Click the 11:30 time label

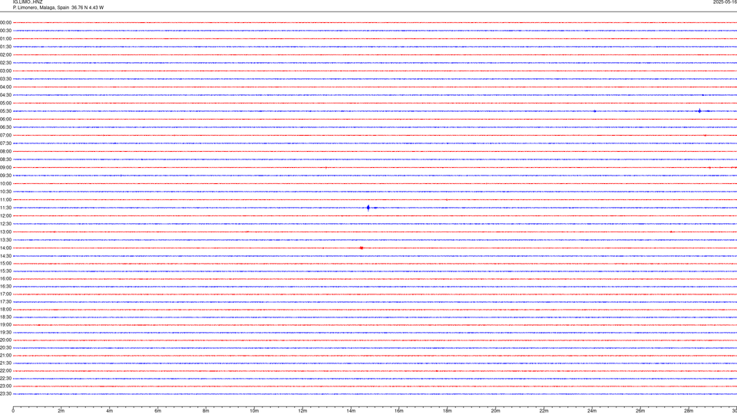tap(5, 208)
